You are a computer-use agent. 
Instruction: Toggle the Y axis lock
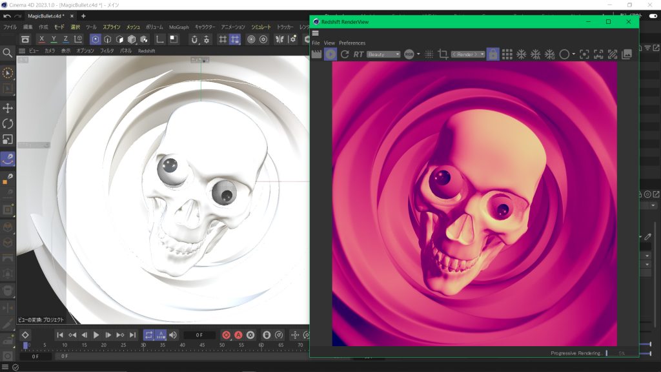[54, 39]
